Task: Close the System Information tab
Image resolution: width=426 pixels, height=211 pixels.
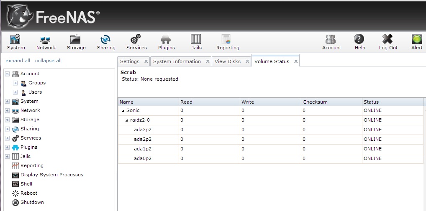Action: (208, 61)
